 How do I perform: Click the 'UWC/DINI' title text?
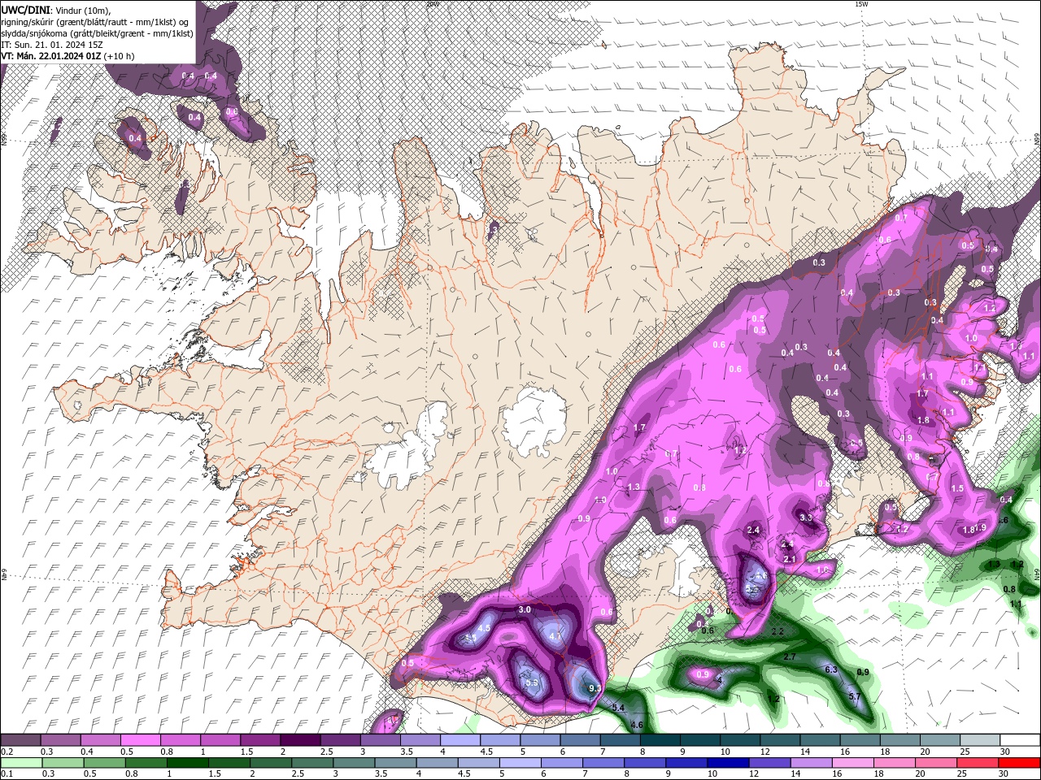tap(25, 9)
